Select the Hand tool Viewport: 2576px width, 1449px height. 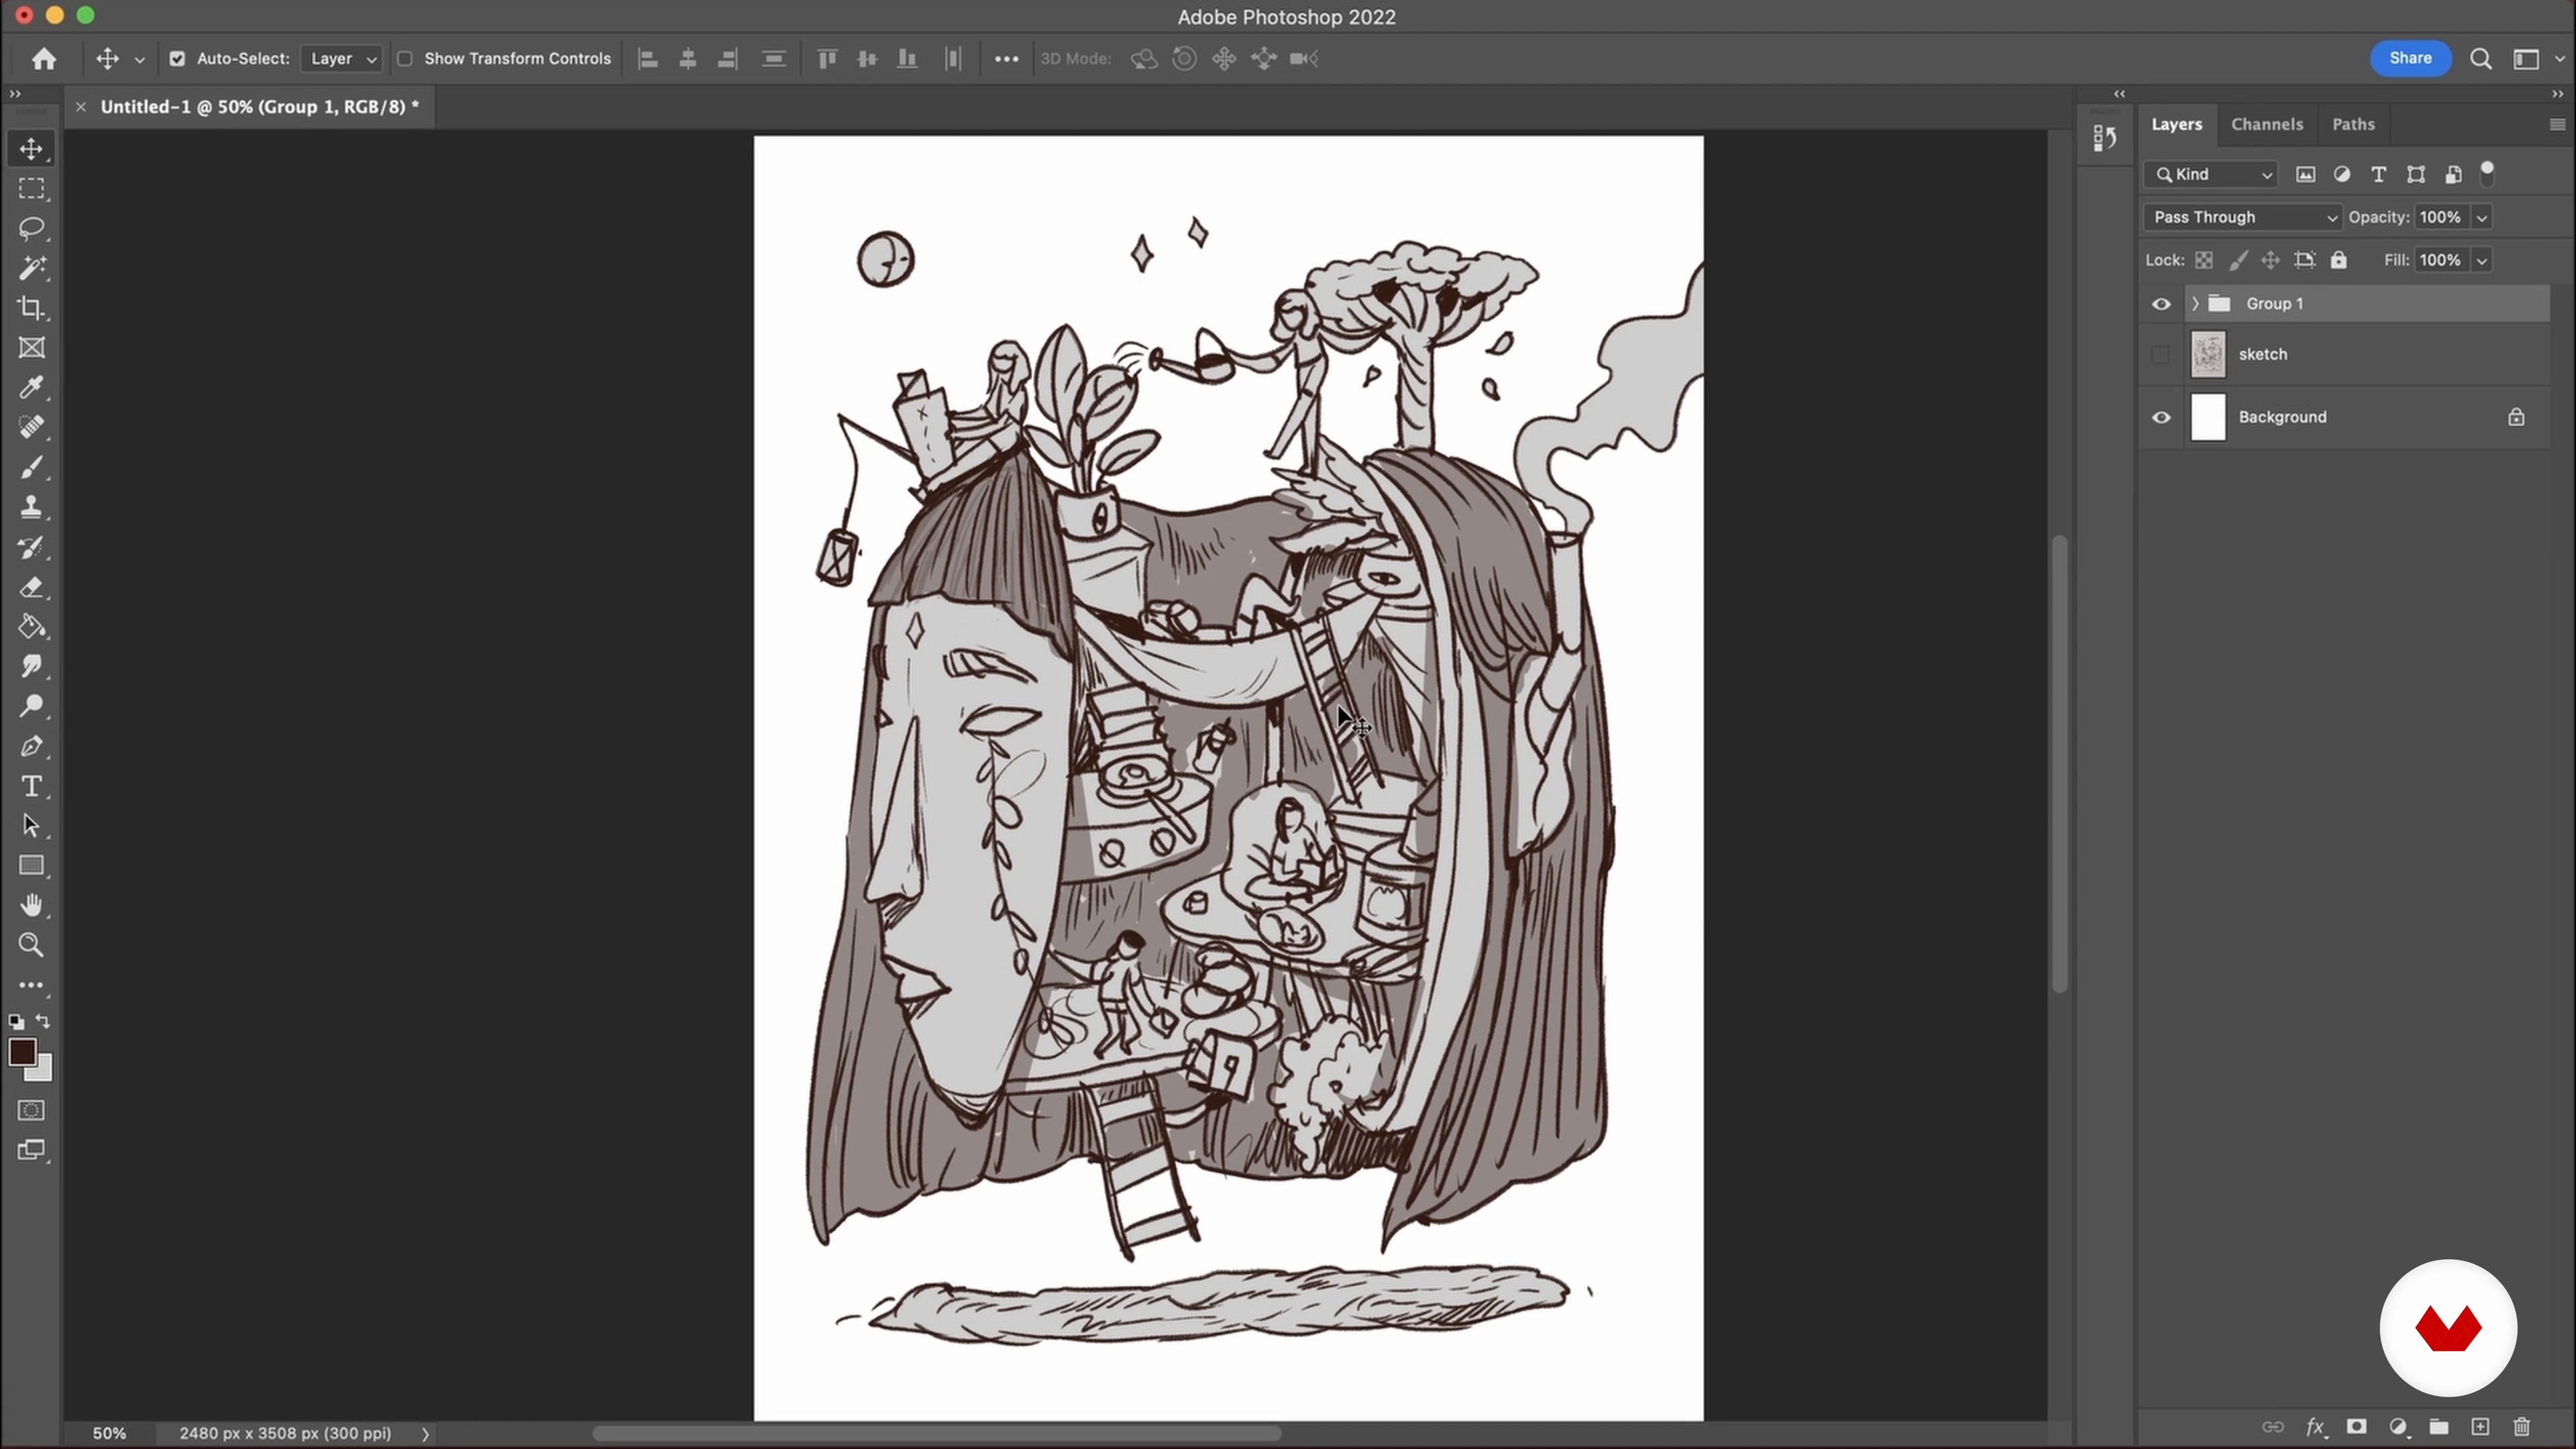pyautogui.click(x=31, y=906)
